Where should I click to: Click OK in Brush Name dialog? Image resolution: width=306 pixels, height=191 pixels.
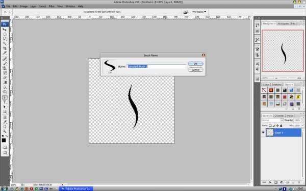[x=195, y=64]
